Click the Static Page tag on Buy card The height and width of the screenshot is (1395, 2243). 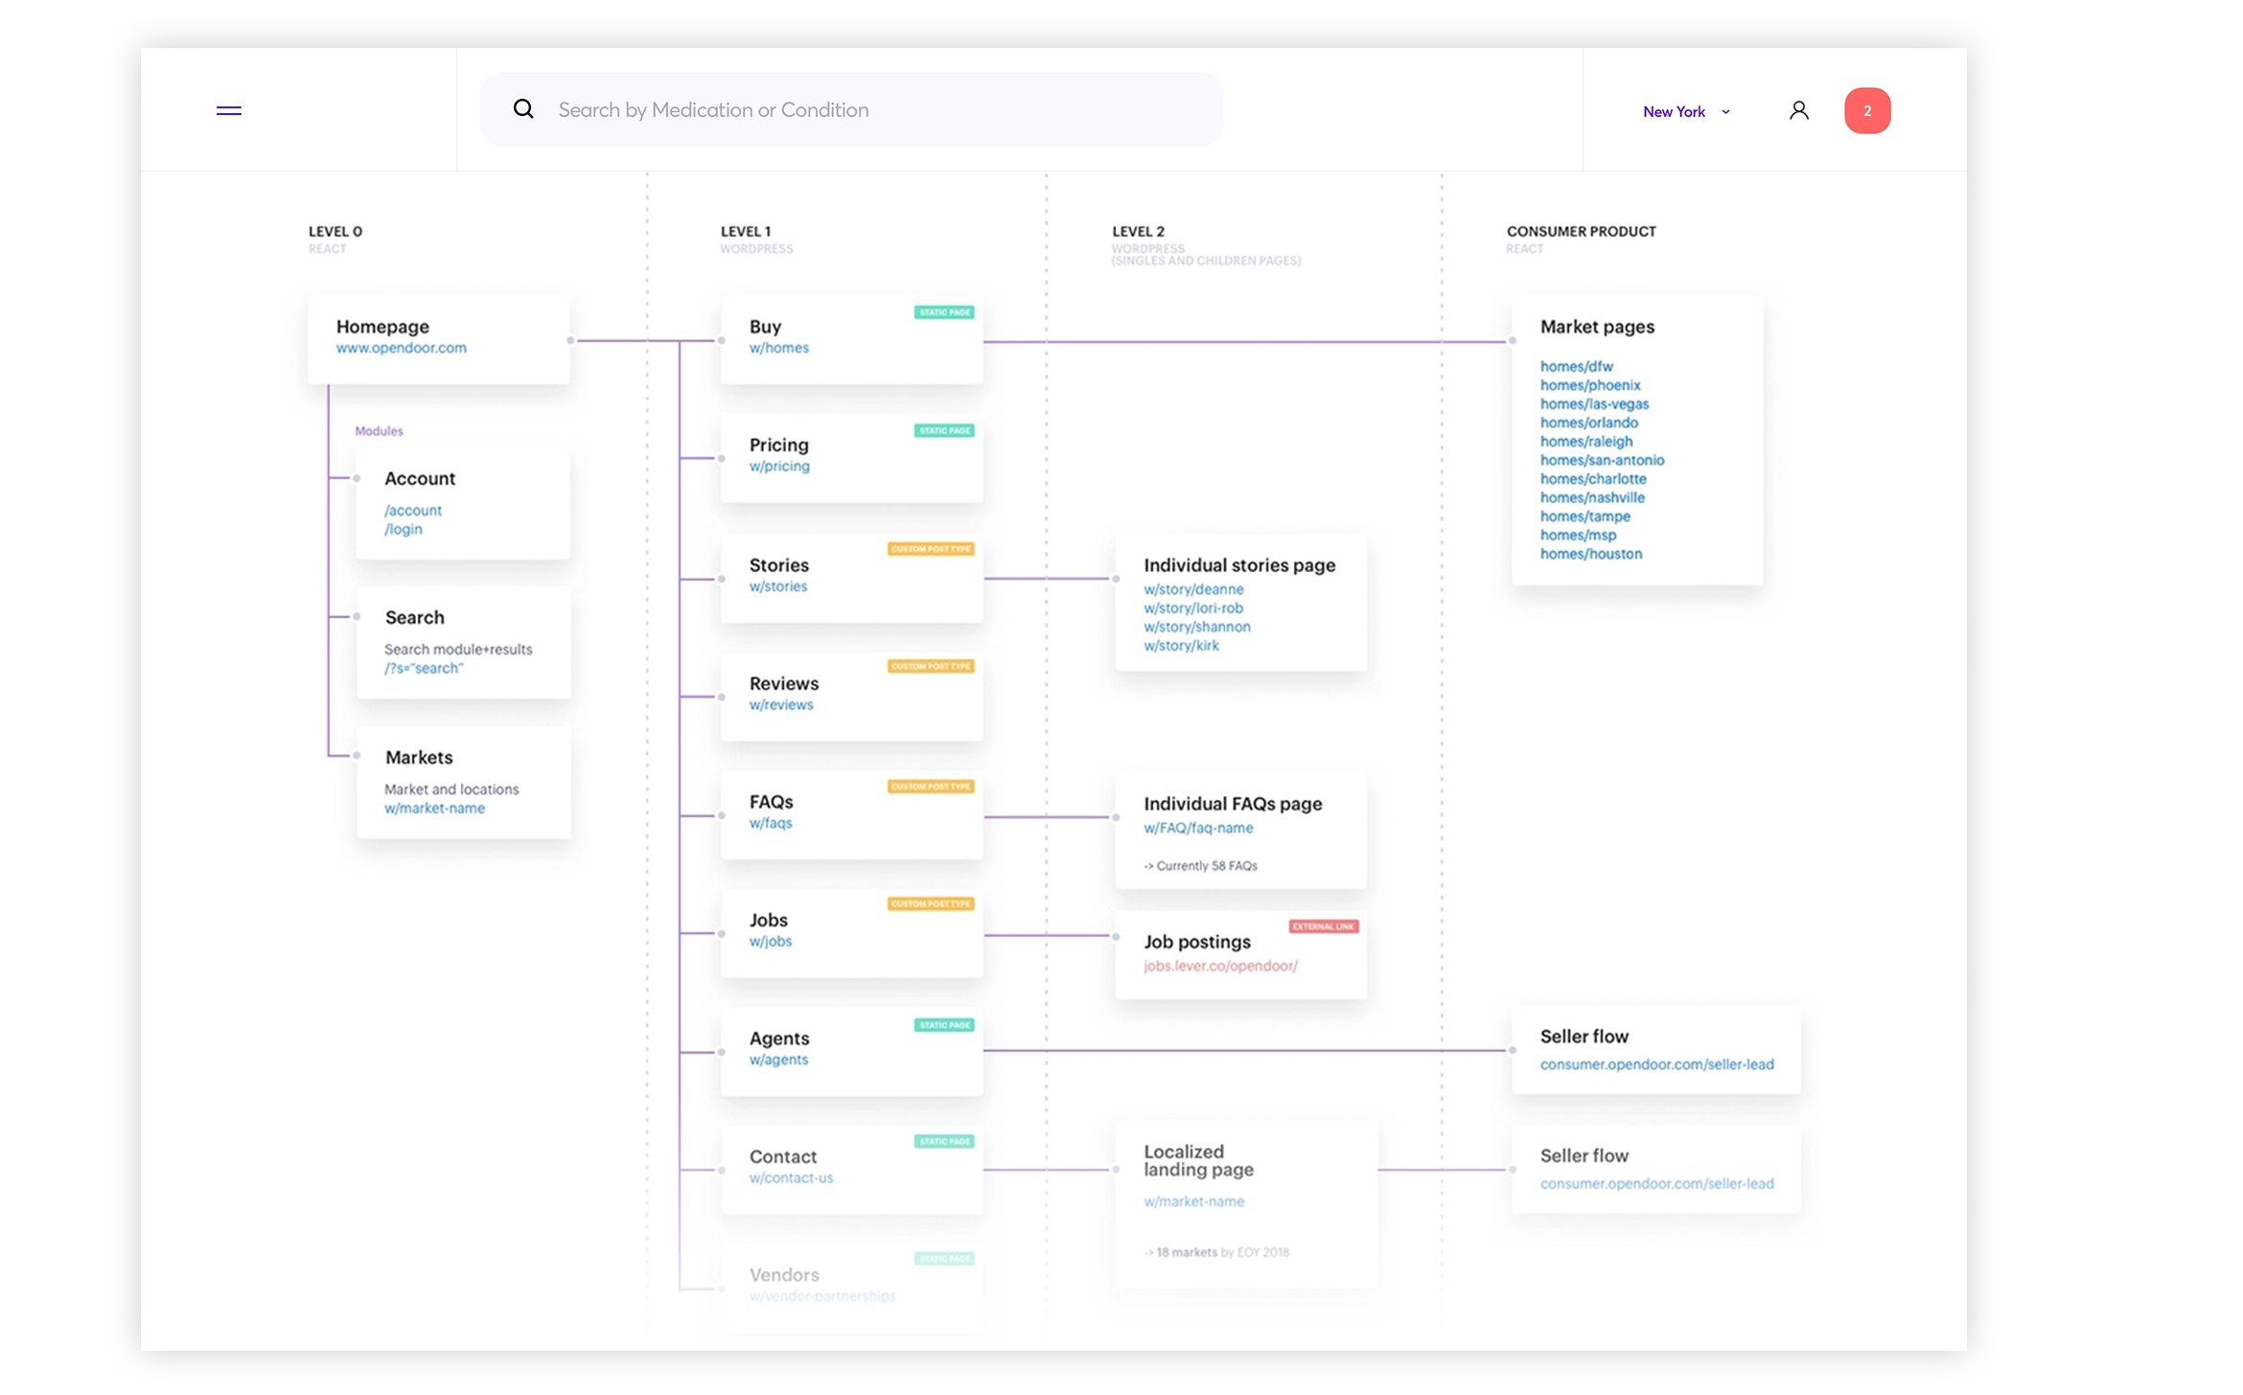[x=943, y=313]
